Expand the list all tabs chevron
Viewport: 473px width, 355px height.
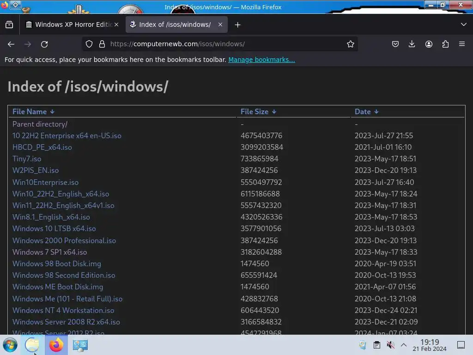[x=464, y=24]
